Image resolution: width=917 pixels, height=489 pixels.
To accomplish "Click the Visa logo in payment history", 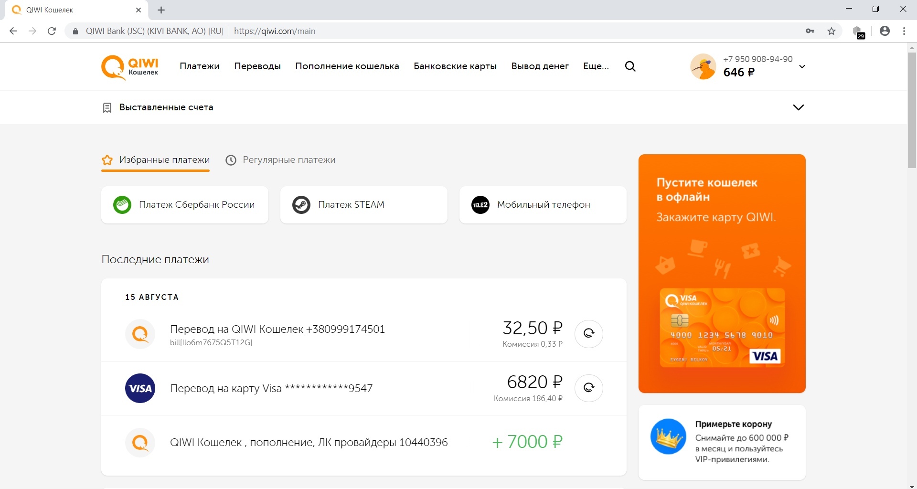I will [x=140, y=388].
